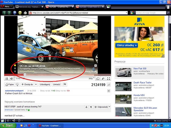Expand the Dodaj do dropdown arrow

pyautogui.click(x=36, y=85)
